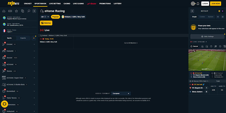Click the first icon right of System tab
226x113 pixels.
[x=218, y=17]
